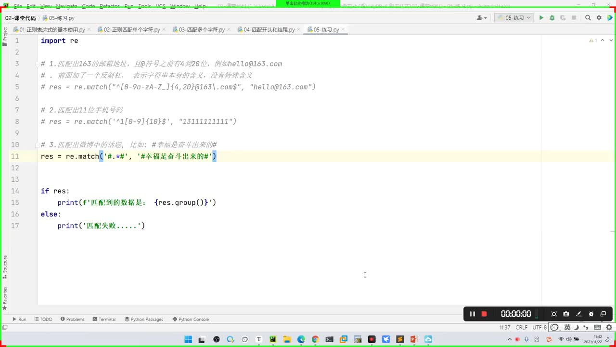Switch to the 03-匹配多个字符.py tab
This screenshot has width=616, height=347.
[x=198, y=29]
